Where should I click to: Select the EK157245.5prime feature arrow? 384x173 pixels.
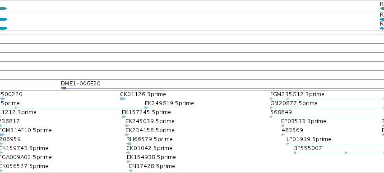pos(124,117)
